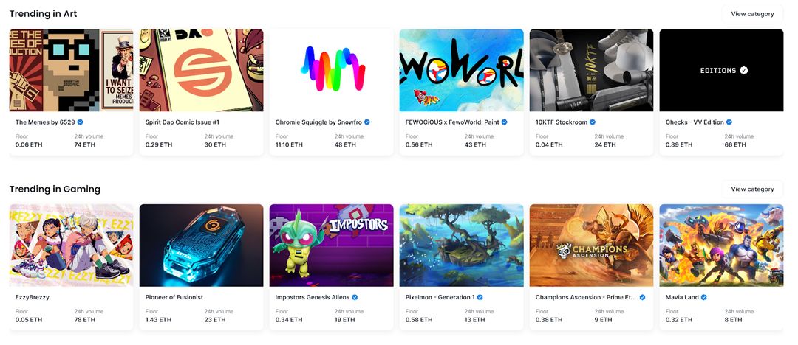Click the Mavia Land game artwork
Image resolution: width=798 pixels, height=345 pixels.
[721, 245]
